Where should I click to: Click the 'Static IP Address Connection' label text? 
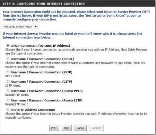(33, 110)
